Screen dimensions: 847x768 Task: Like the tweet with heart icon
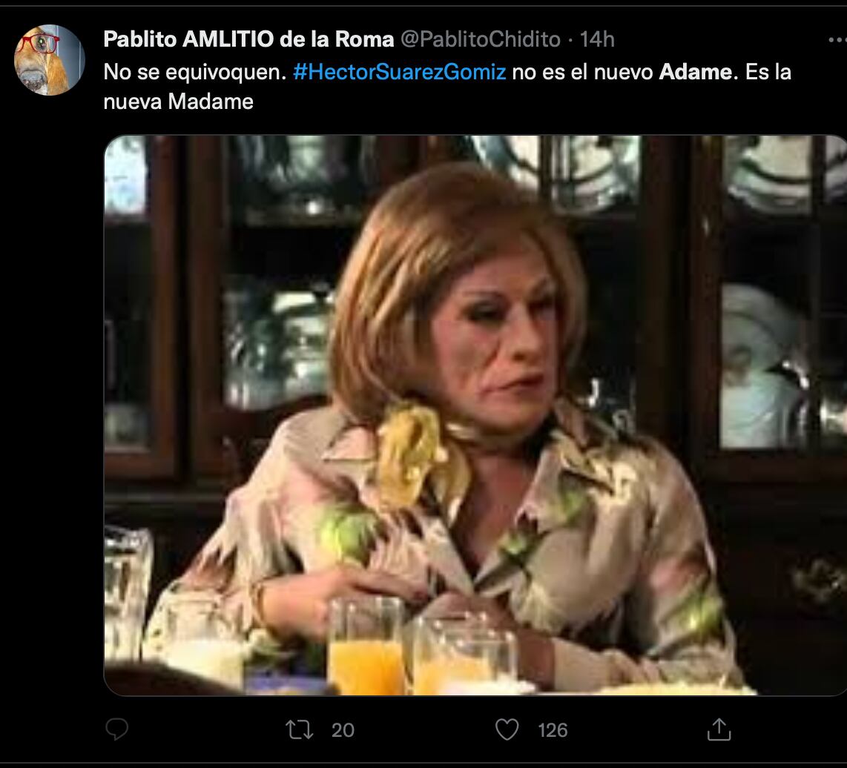[507, 729]
